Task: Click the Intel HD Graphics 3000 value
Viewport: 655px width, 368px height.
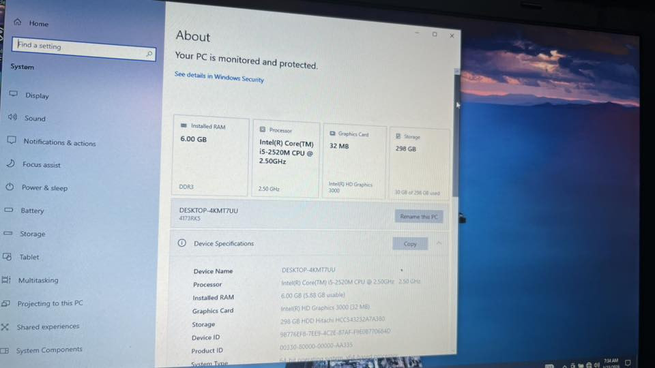Action: (325, 307)
